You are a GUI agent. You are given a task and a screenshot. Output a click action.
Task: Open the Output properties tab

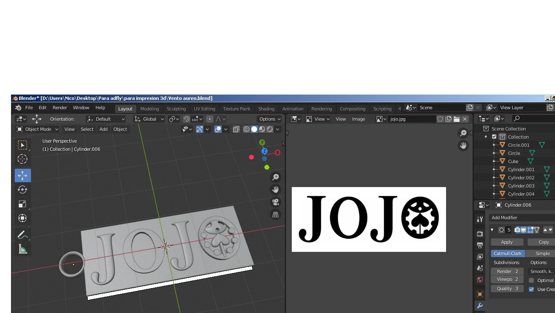click(x=480, y=245)
